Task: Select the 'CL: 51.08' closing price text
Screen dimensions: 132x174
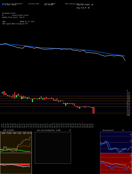Action: (49, 5)
